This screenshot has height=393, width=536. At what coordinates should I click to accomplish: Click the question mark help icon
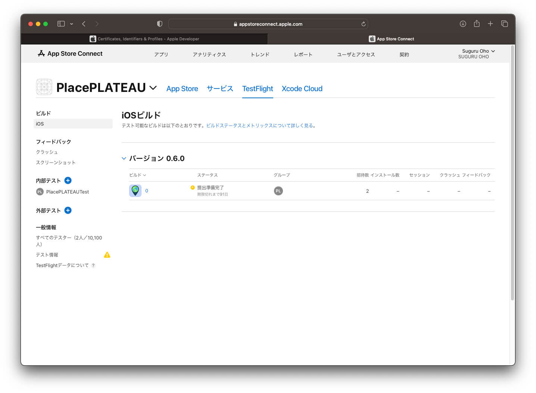tap(93, 266)
